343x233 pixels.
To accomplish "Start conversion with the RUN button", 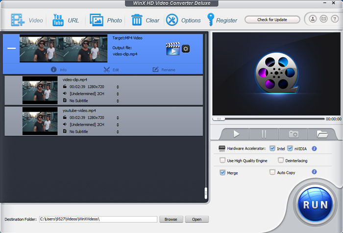I will click(315, 205).
